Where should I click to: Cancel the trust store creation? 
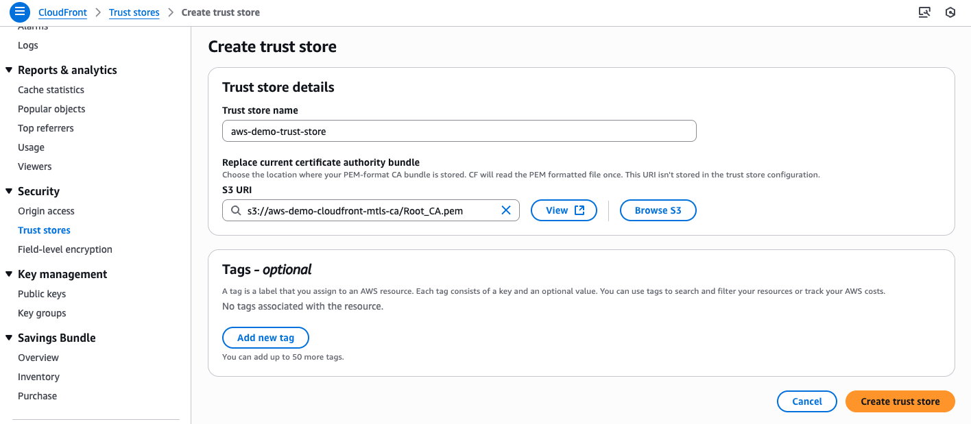point(806,401)
